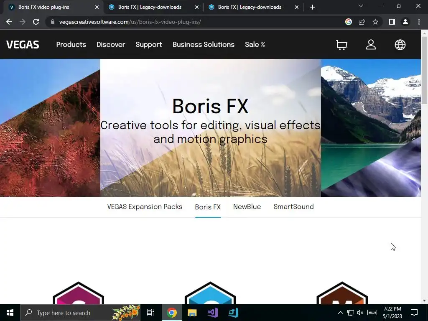Open Task View on taskbar

pyautogui.click(x=150, y=313)
